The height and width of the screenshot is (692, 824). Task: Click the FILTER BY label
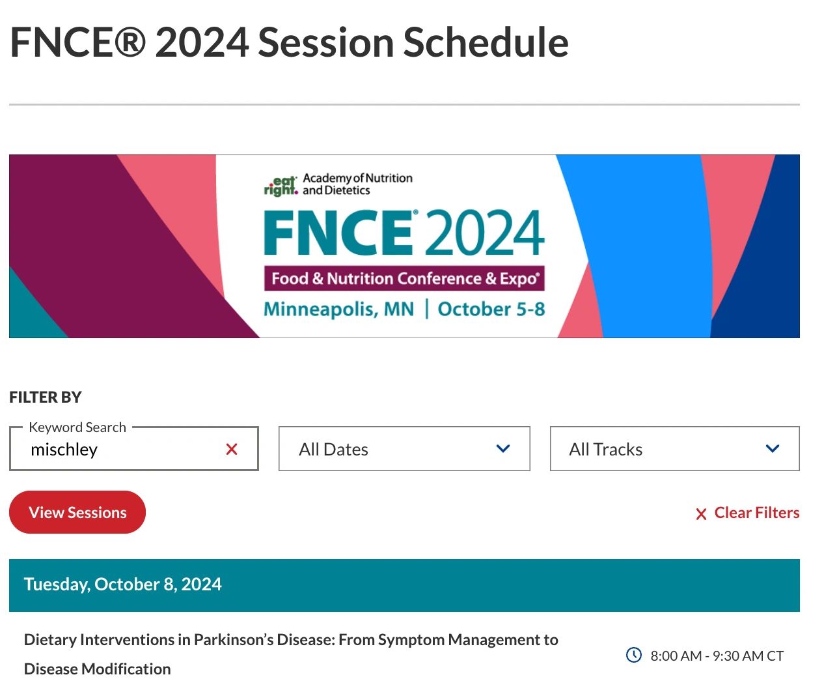pyautogui.click(x=46, y=397)
